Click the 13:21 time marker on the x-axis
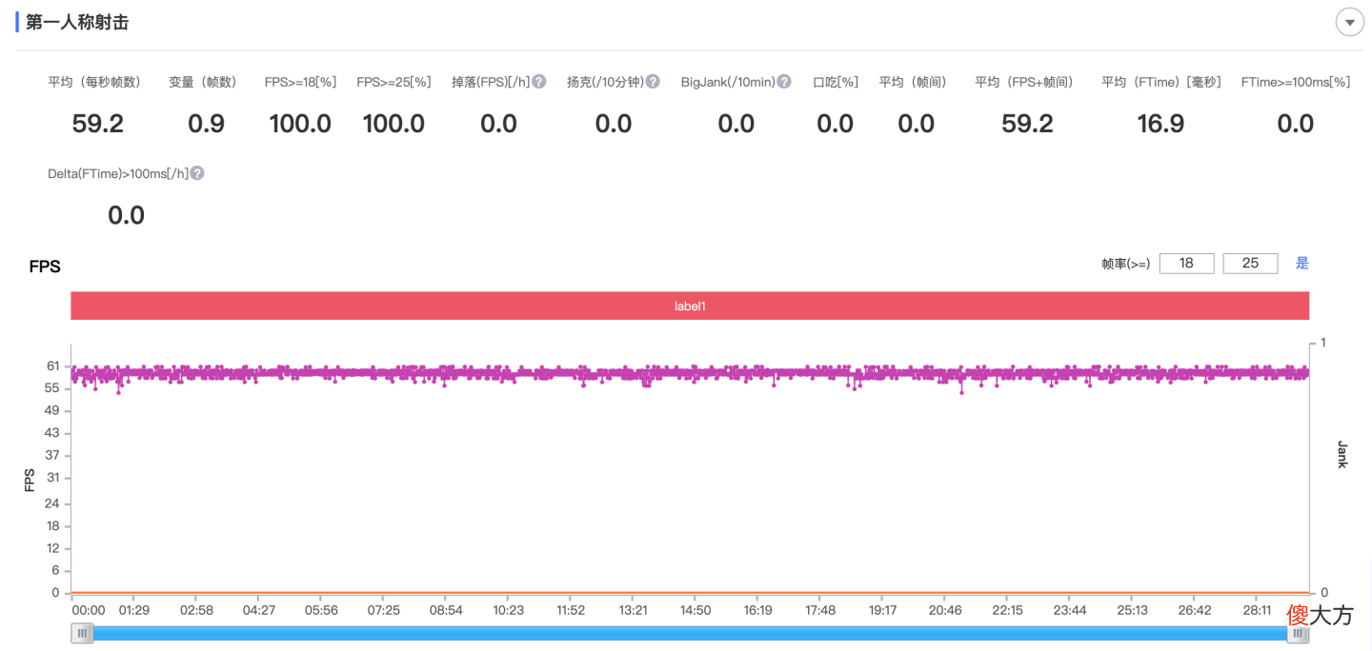Screen dimensions: 1372x651 634,610
